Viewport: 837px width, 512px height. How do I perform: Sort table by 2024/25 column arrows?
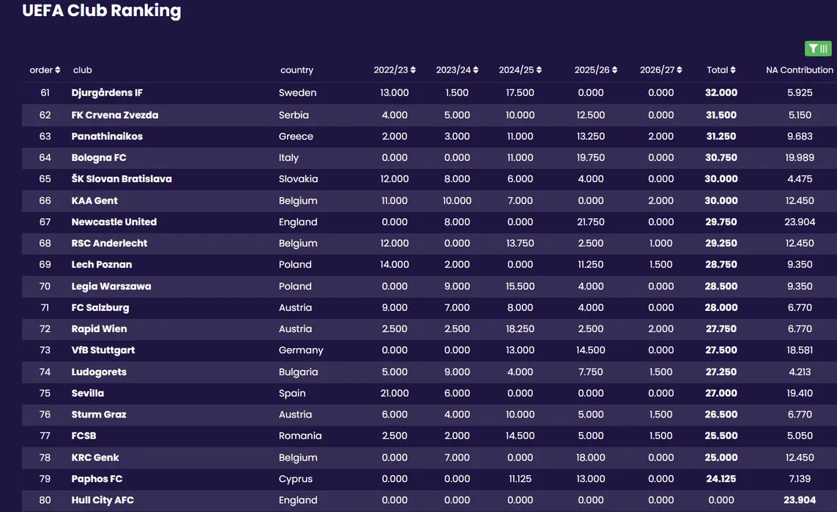[539, 70]
